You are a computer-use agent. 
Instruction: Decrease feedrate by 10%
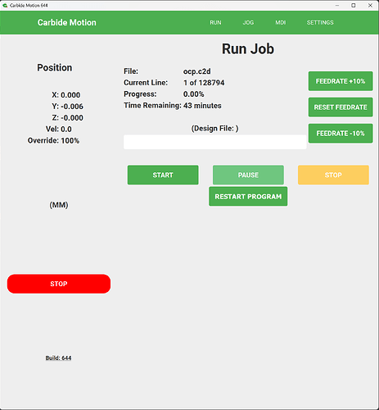[x=341, y=134]
